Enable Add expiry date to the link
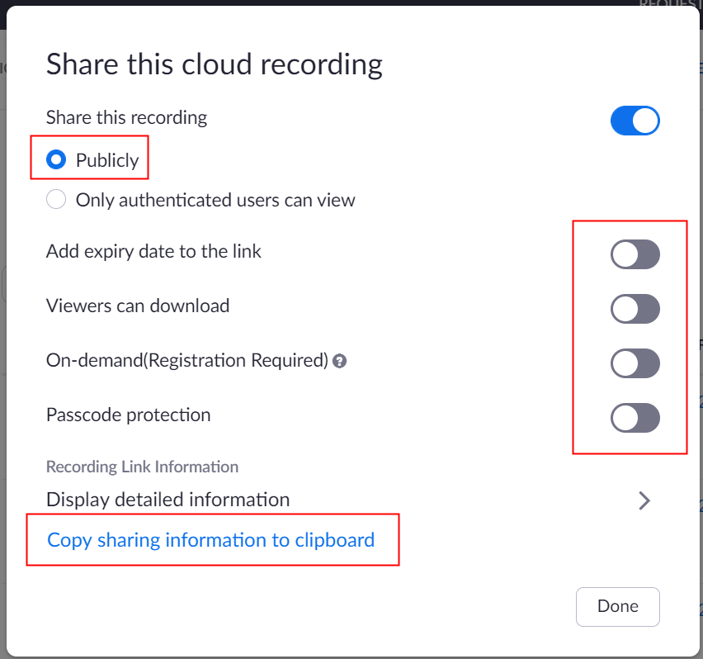 pos(635,254)
